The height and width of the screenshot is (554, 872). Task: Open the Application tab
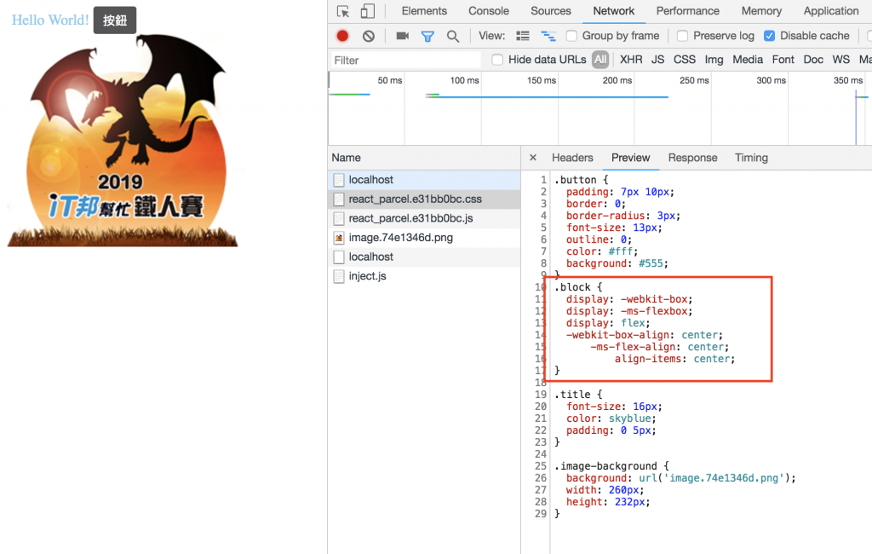coord(831,11)
